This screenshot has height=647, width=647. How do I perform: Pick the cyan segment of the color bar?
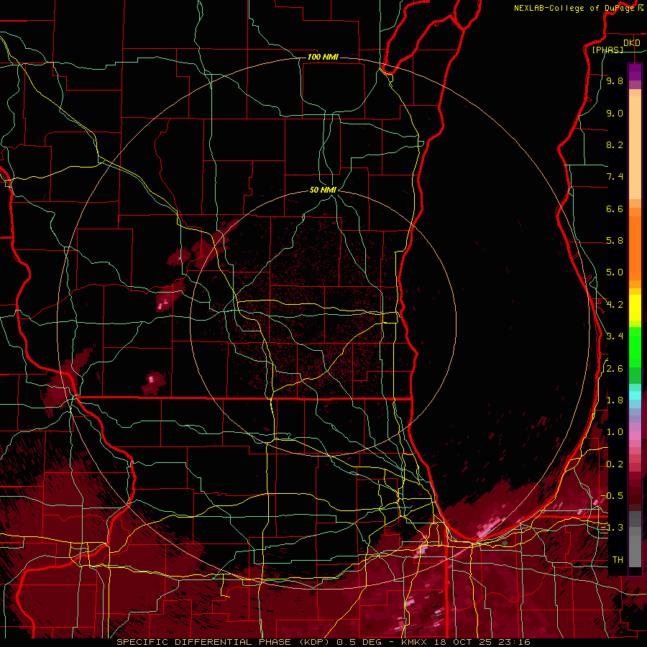(x=635, y=395)
